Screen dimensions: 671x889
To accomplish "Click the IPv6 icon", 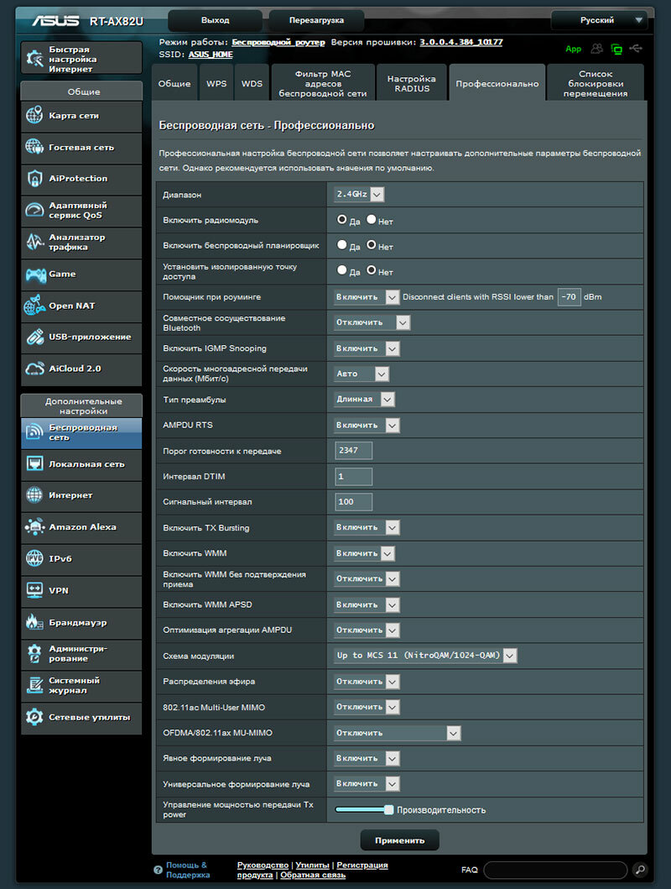I will tap(34, 558).
